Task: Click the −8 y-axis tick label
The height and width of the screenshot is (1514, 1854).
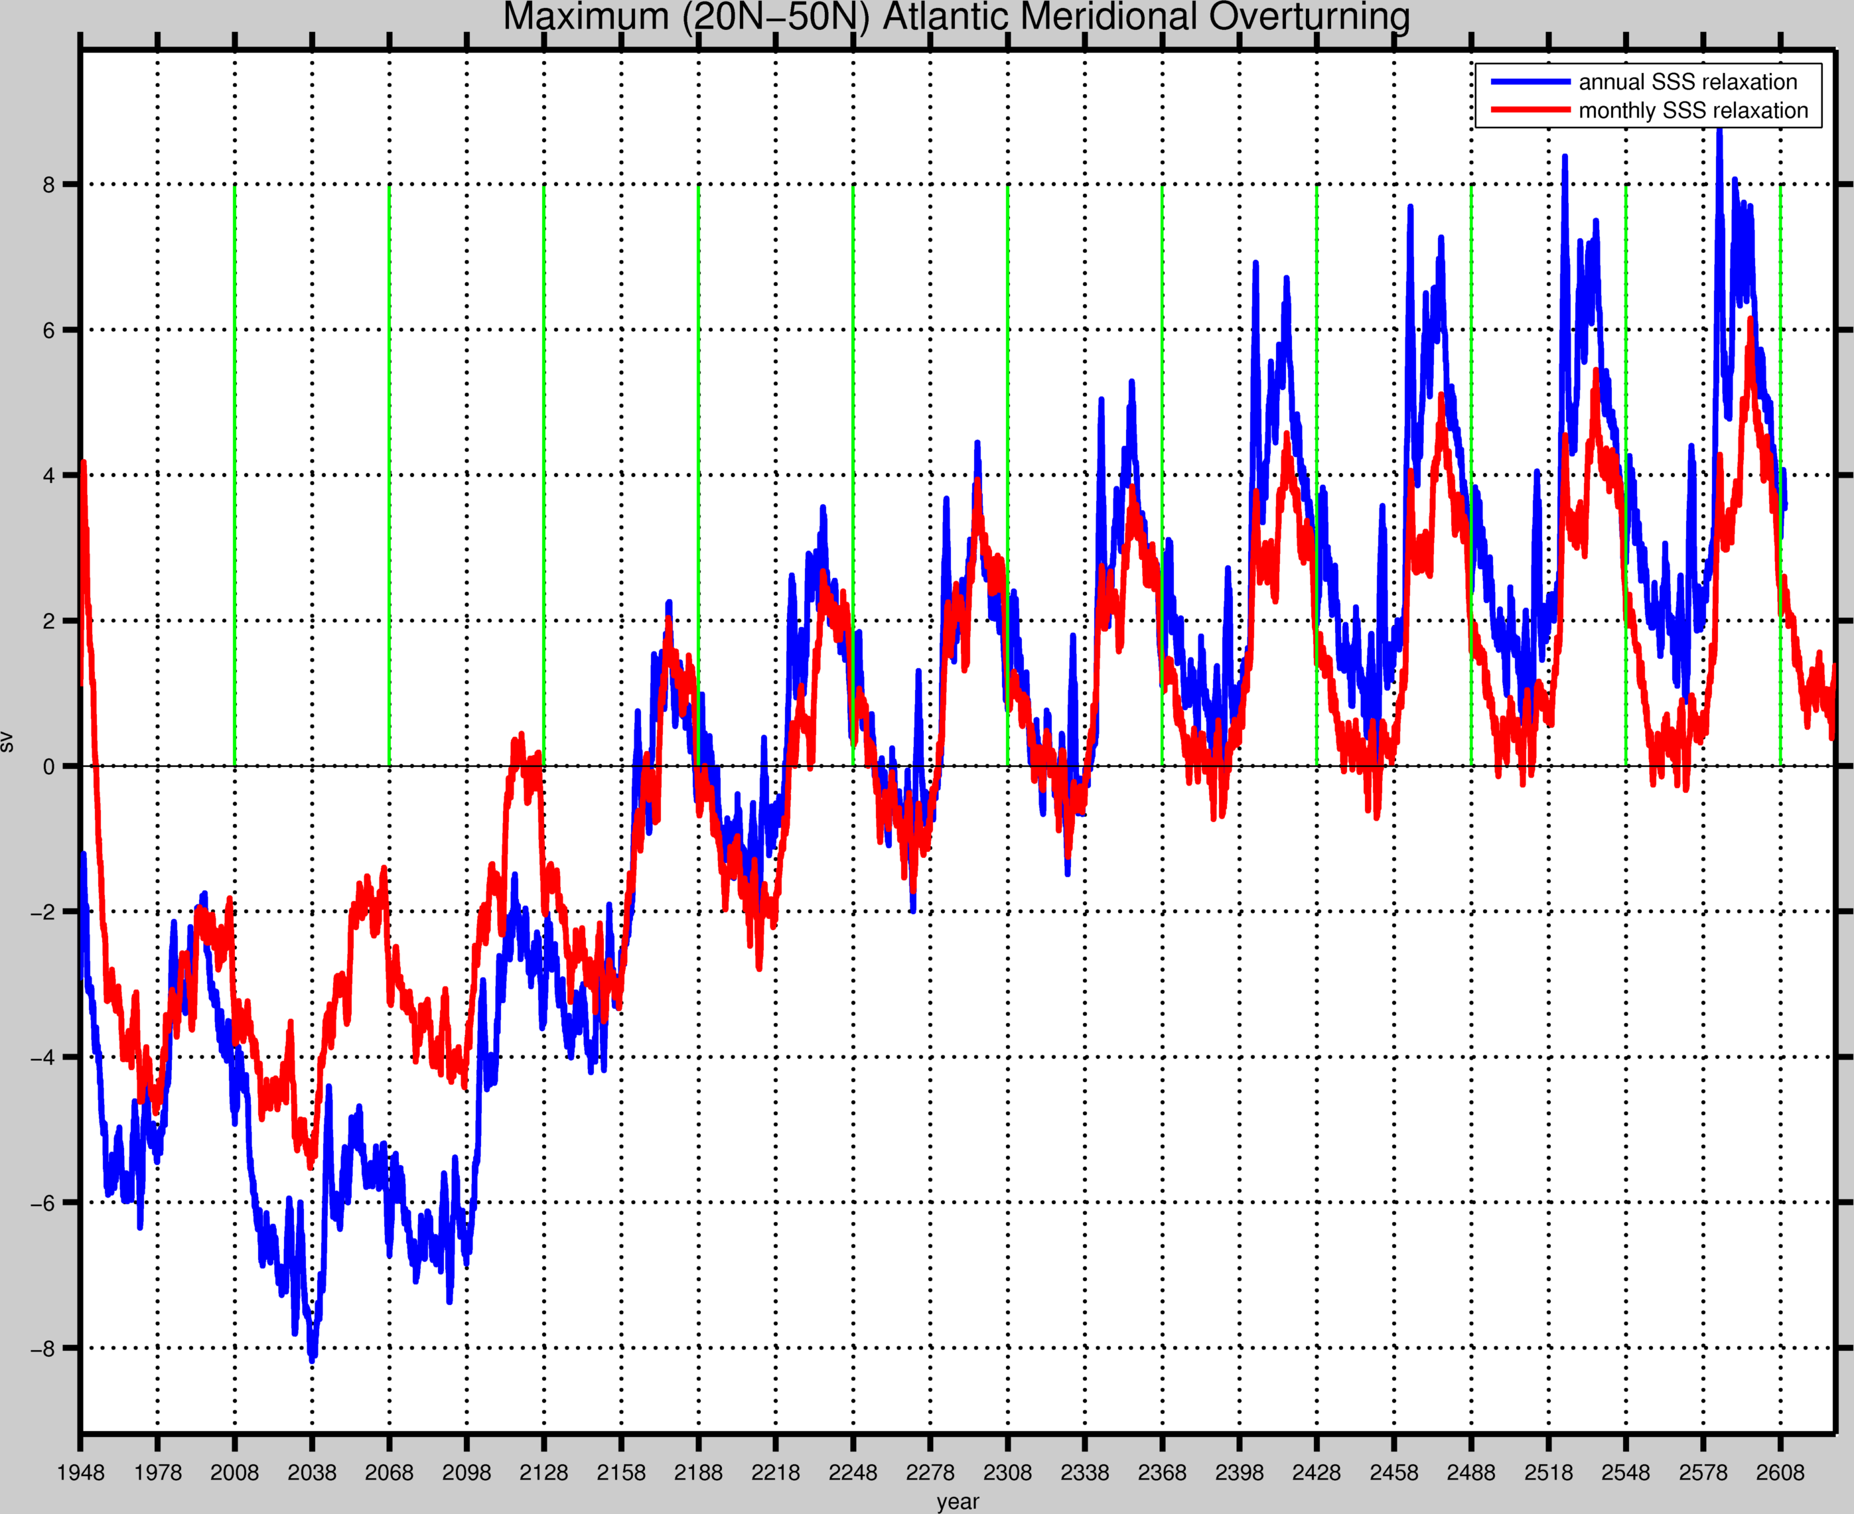Action: point(42,1348)
